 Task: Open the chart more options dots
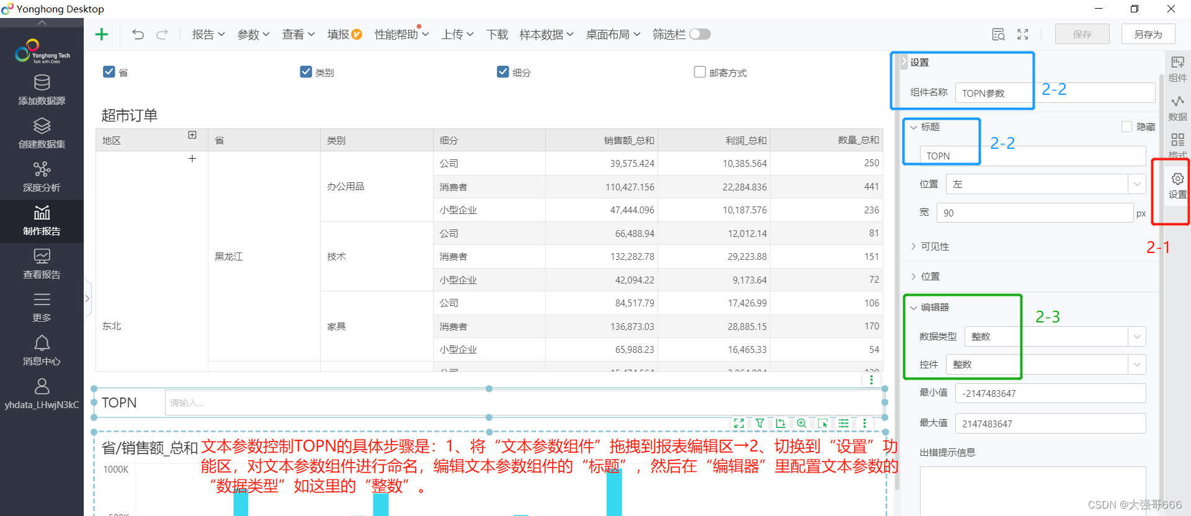click(x=864, y=423)
